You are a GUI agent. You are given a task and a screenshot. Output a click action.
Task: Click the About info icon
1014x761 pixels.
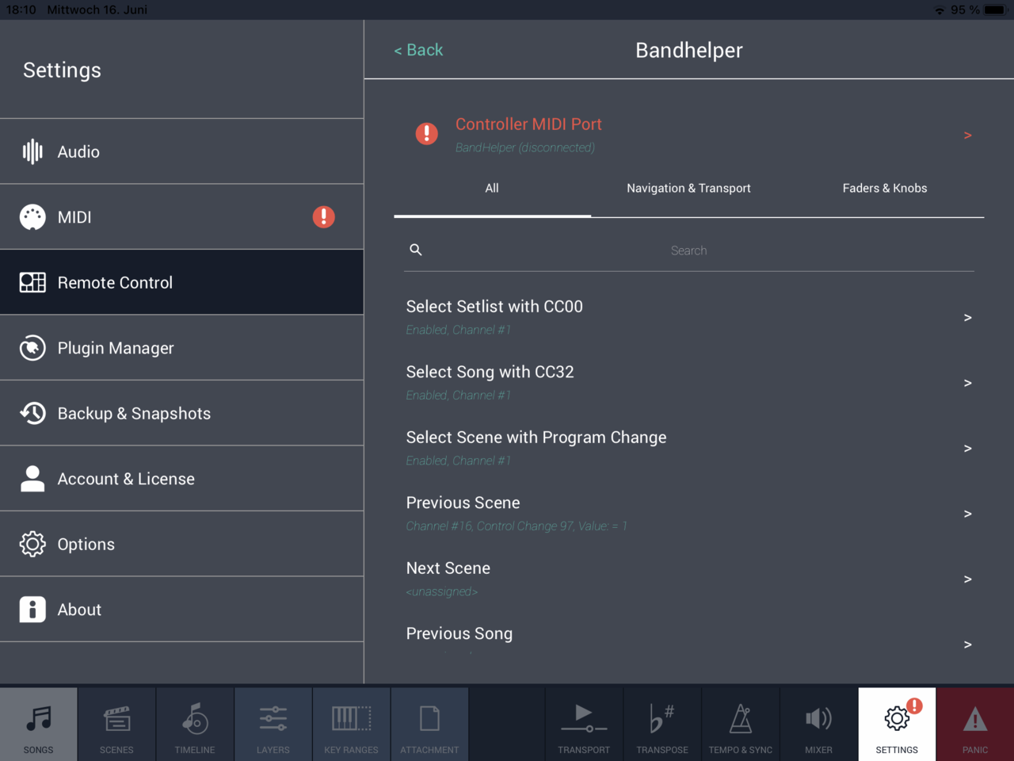tap(32, 610)
